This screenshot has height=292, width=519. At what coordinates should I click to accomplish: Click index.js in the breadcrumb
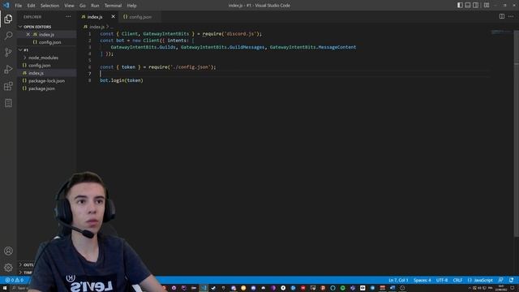tap(97, 27)
